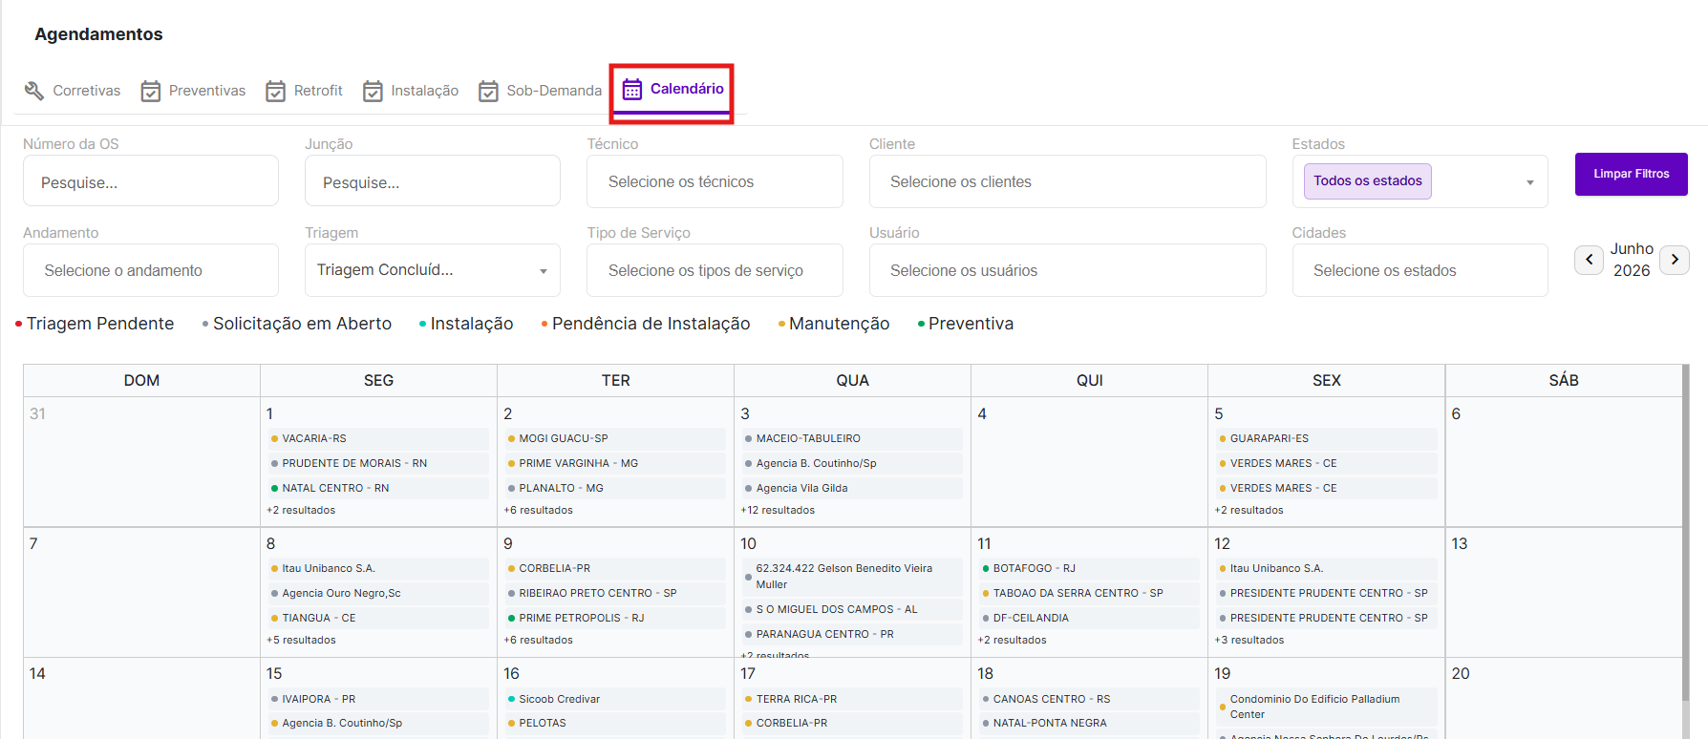Image resolution: width=1708 pixels, height=739 pixels.
Task: Click the red Triagem Pendente legend dot
Action: [x=19, y=325]
